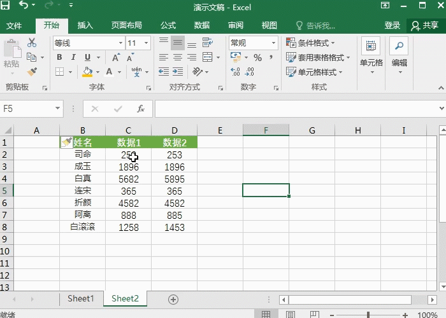Click the zoom slider handle
Image resolution: width=446 pixels, height=318 pixels.
[368, 315]
